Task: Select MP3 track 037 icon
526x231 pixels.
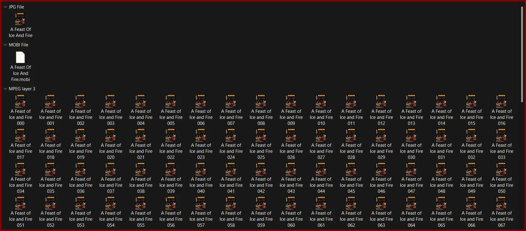Action: tap(111, 169)
